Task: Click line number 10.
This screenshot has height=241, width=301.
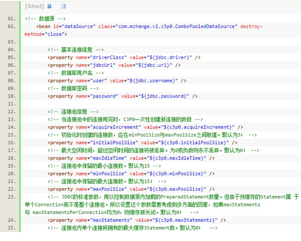Action: (x=12, y=96)
